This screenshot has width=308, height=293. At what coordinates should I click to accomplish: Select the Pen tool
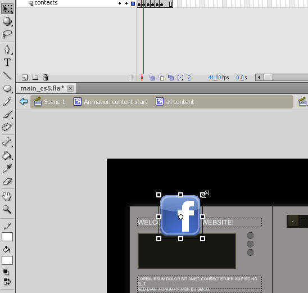[7, 49]
